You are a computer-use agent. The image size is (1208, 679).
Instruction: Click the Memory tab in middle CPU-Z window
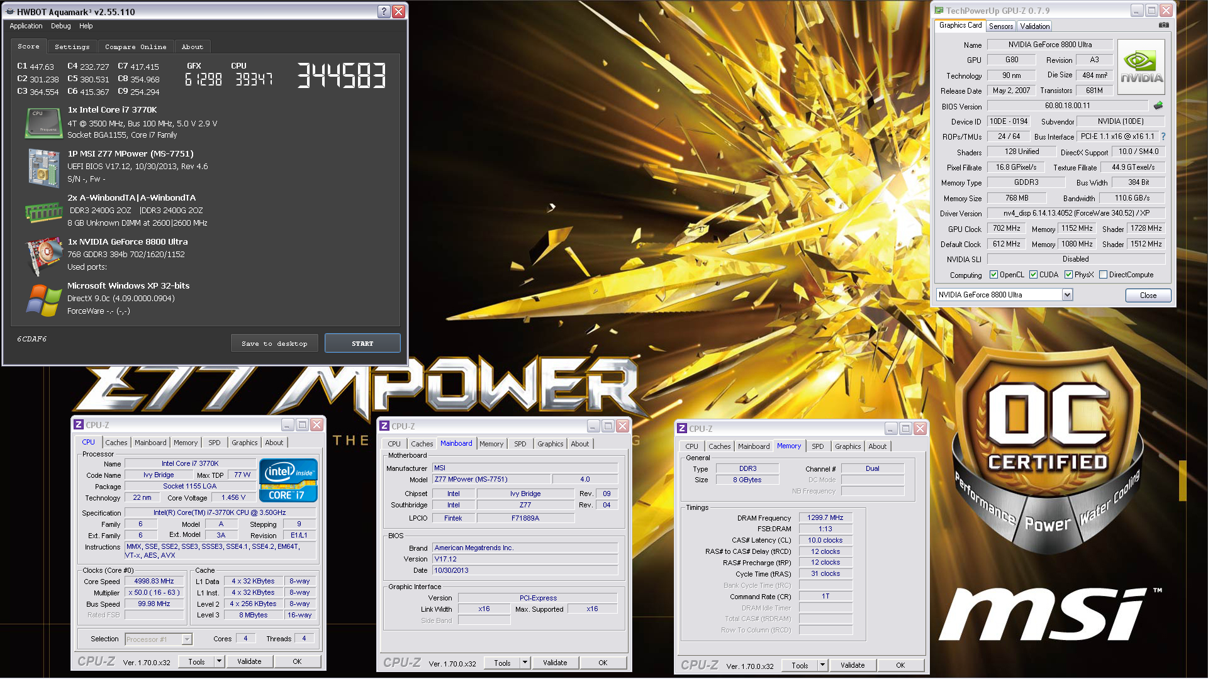coord(491,444)
